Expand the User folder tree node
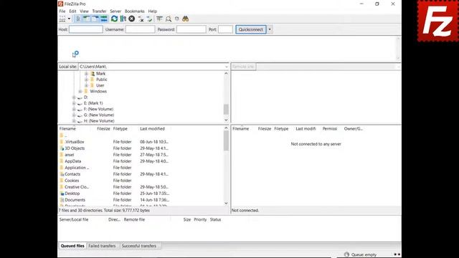This screenshot has width=459, height=258. [86, 85]
